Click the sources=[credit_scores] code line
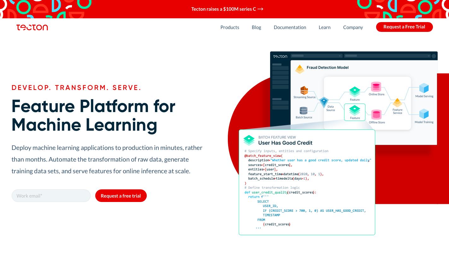The height and width of the screenshot is (261, 449). pyautogui.click(x=270, y=165)
